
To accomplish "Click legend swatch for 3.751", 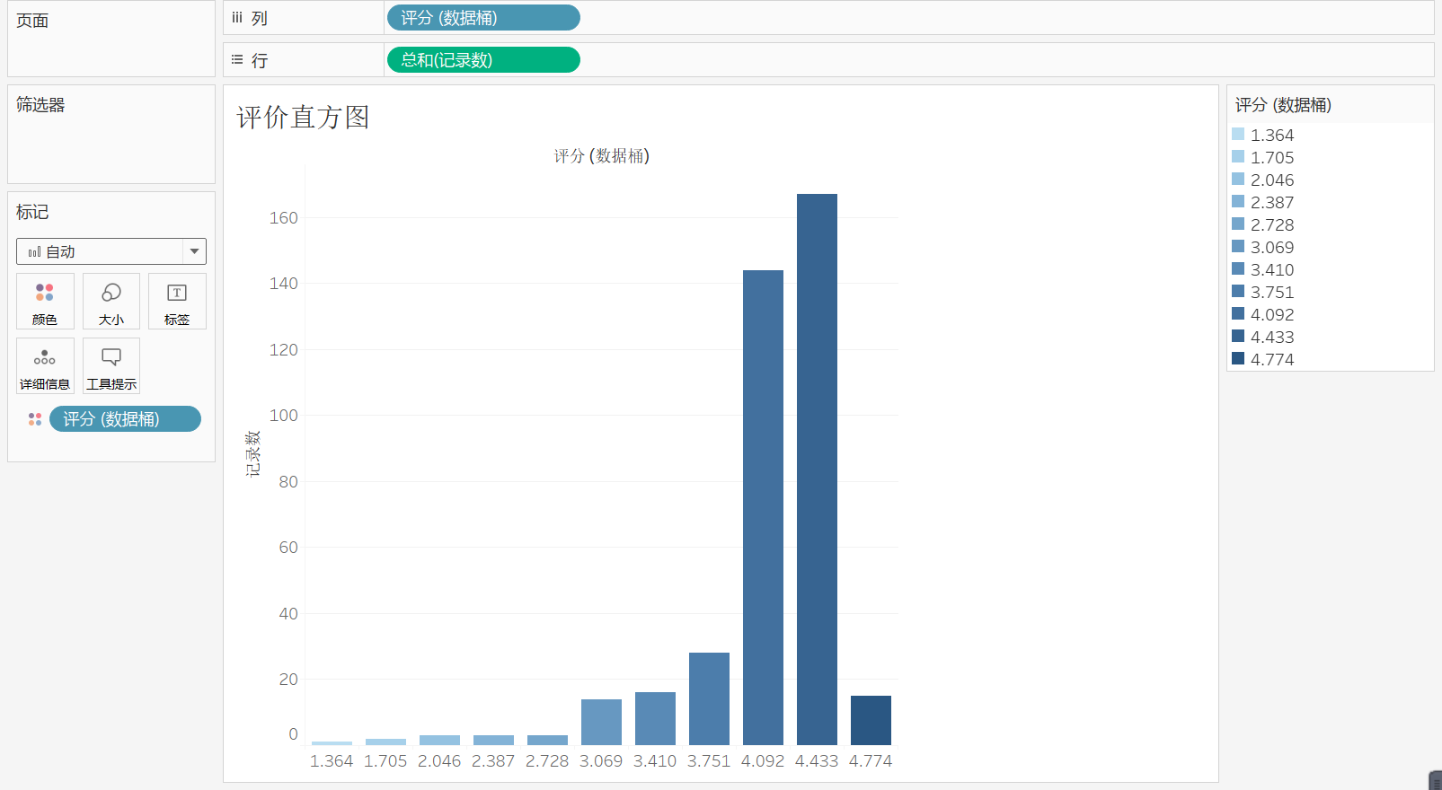I will click(x=1238, y=291).
